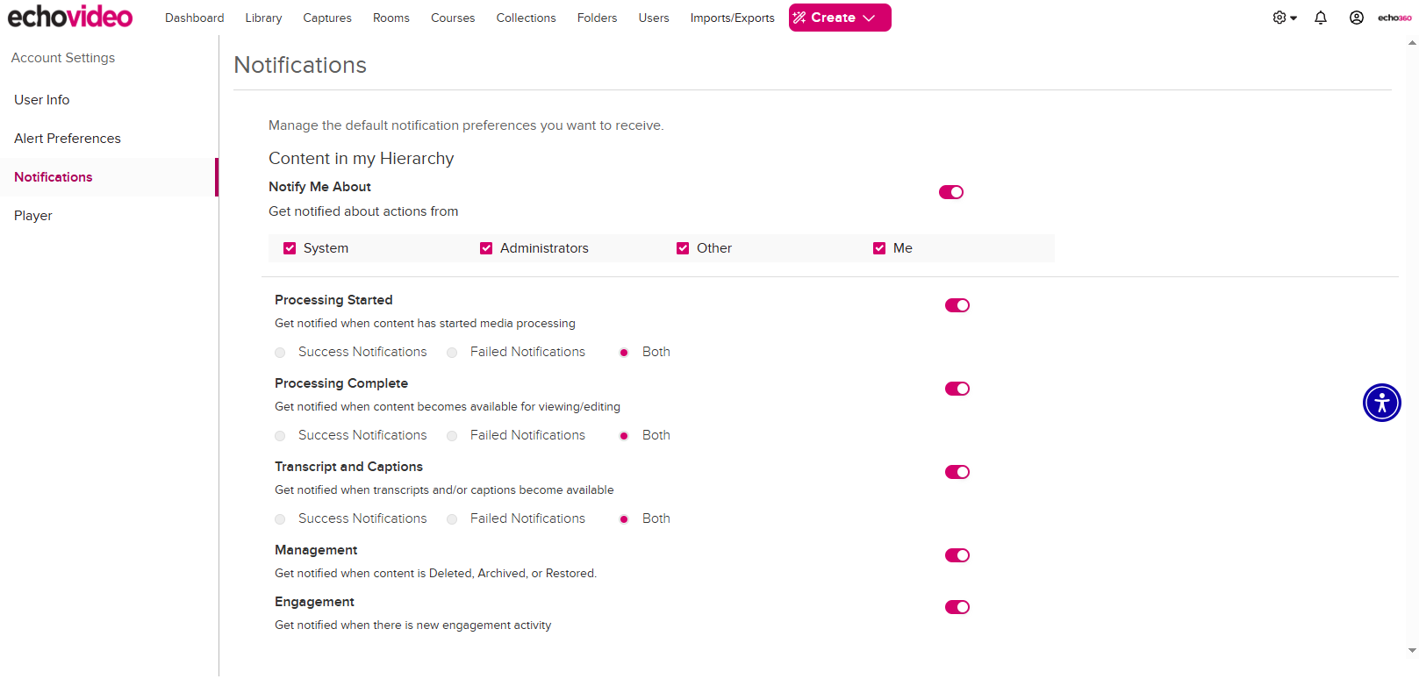Go to the Courses tab
This screenshot has height=679, width=1419.
pos(452,18)
